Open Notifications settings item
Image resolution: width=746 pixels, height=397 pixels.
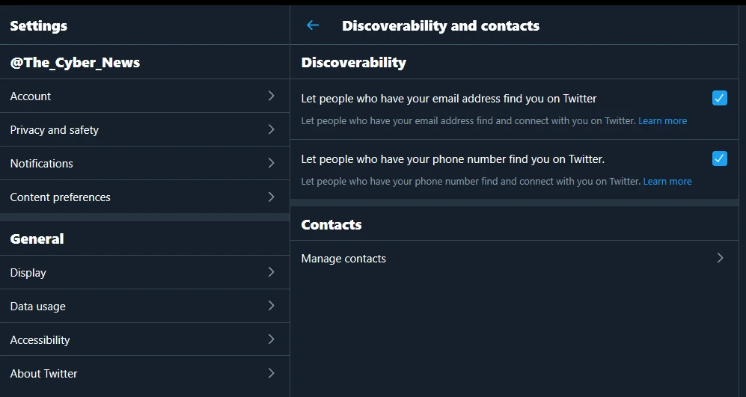144,163
